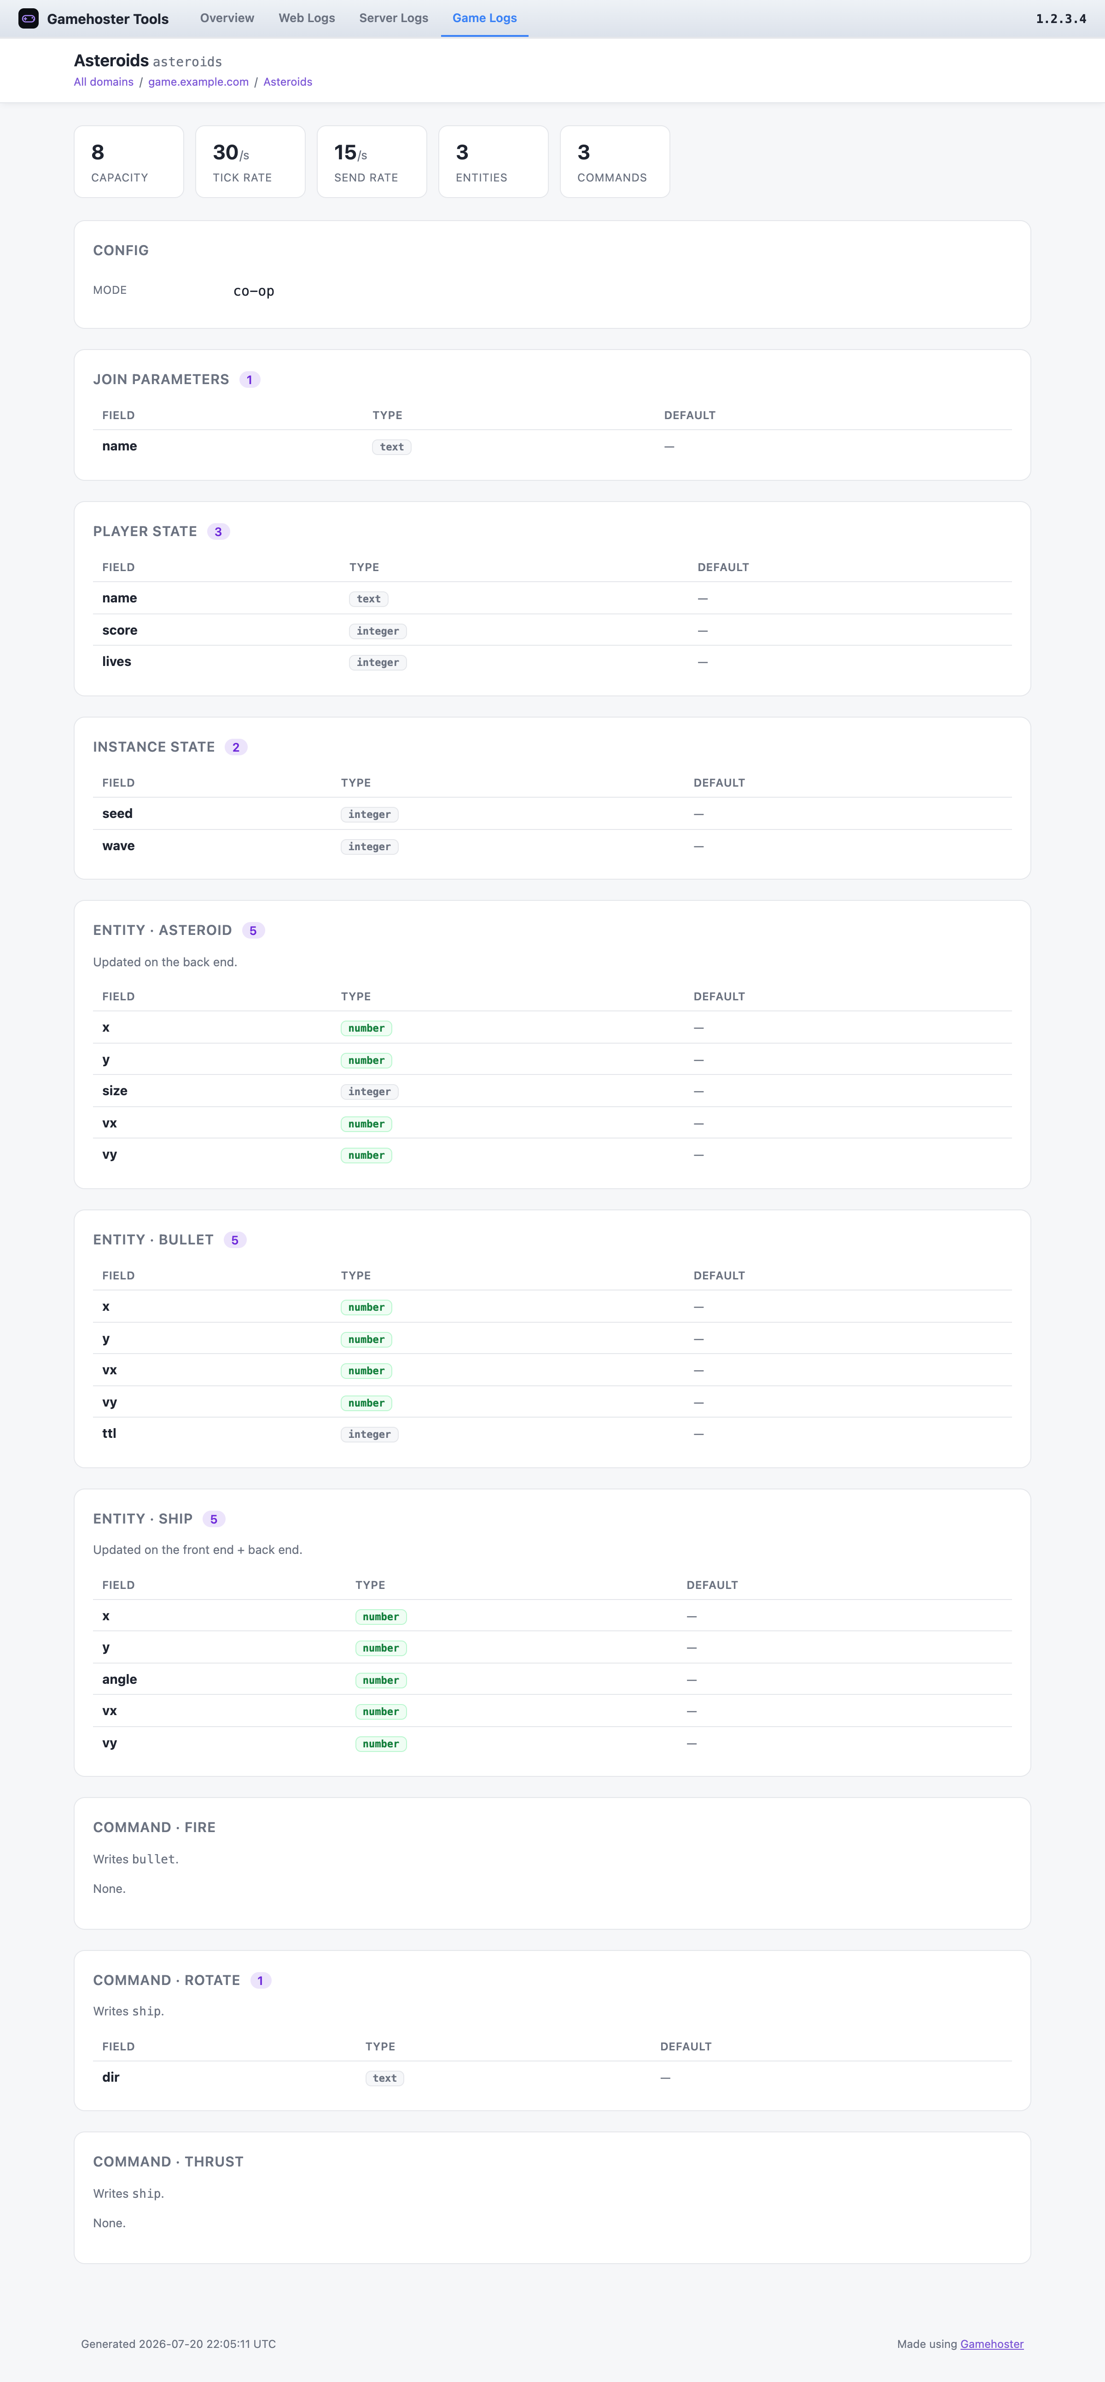The image size is (1105, 2382).
Task: Open the game.example.com breadcrumb link
Action: pyautogui.click(x=199, y=82)
